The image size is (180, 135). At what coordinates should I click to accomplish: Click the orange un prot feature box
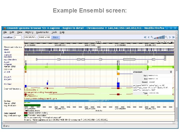tap(118, 74)
